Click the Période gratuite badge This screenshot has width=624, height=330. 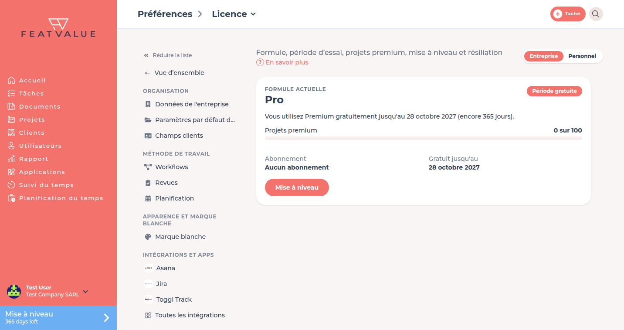(554, 91)
